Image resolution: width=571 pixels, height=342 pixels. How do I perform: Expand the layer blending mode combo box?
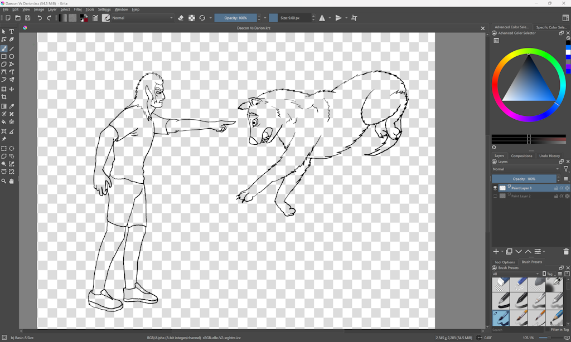click(x=526, y=169)
